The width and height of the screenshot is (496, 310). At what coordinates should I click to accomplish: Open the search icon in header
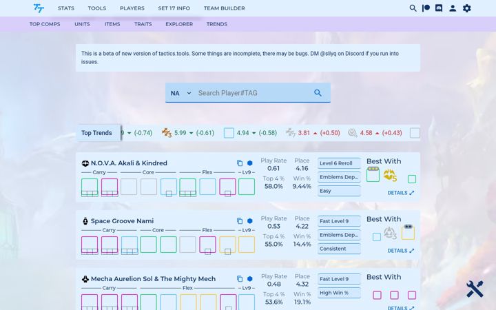point(413,8)
